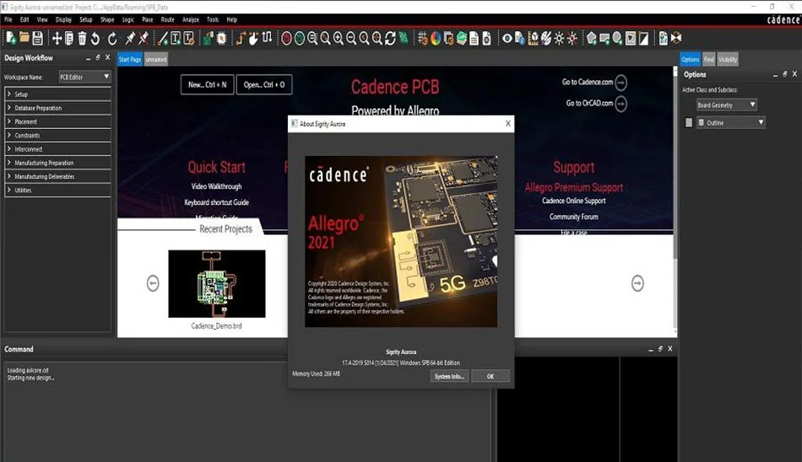Open the Grid settings toolbar icon

coord(422,38)
